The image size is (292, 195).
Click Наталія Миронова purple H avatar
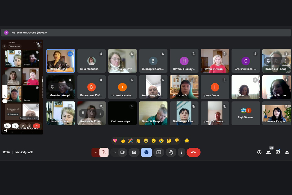pos(6,32)
